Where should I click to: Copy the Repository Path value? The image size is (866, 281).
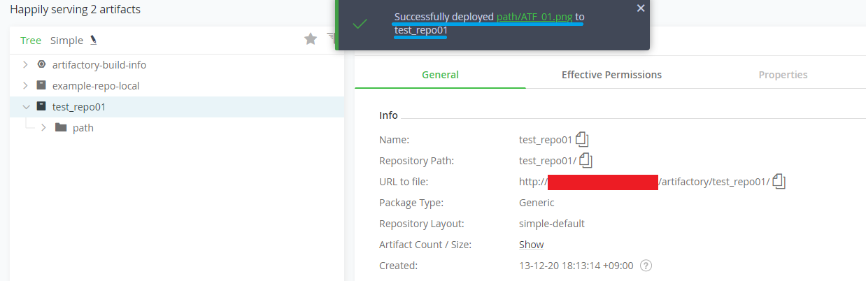point(586,160)
